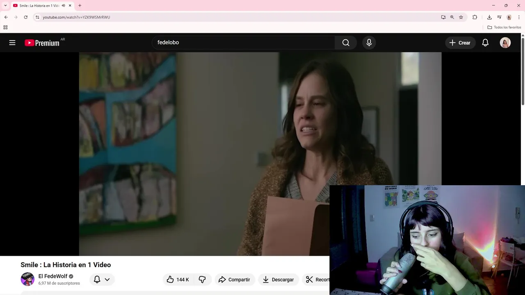Click the 6,97 M de suscriptores text

pyautogui.click(x=59, y=283)
